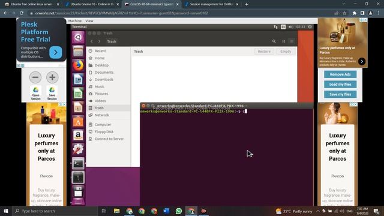This screenshot has width=384, height=216.
Task: Open View menu
Action: point(89,21)
